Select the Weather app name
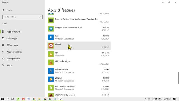 coord(59,78)
